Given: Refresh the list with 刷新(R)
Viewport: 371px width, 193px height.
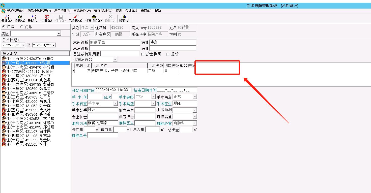Looking at the screenshot, I should pos(47,18).
